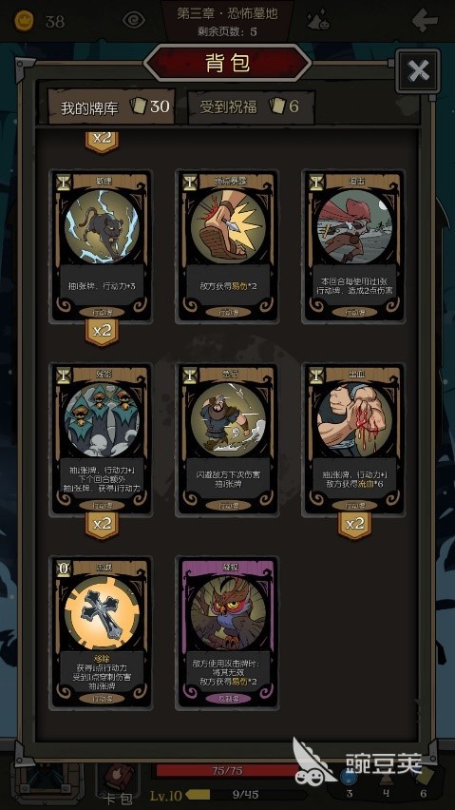Screen dimensions: 455x810
Task: Switch to 我的牌库 tab
Action: [x=111, y=106]
